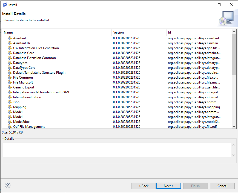The height and width of the screenshot is (193, 238).
Task: Select Csv Integration Files Generation entry
Action: [x=36, y=48]
